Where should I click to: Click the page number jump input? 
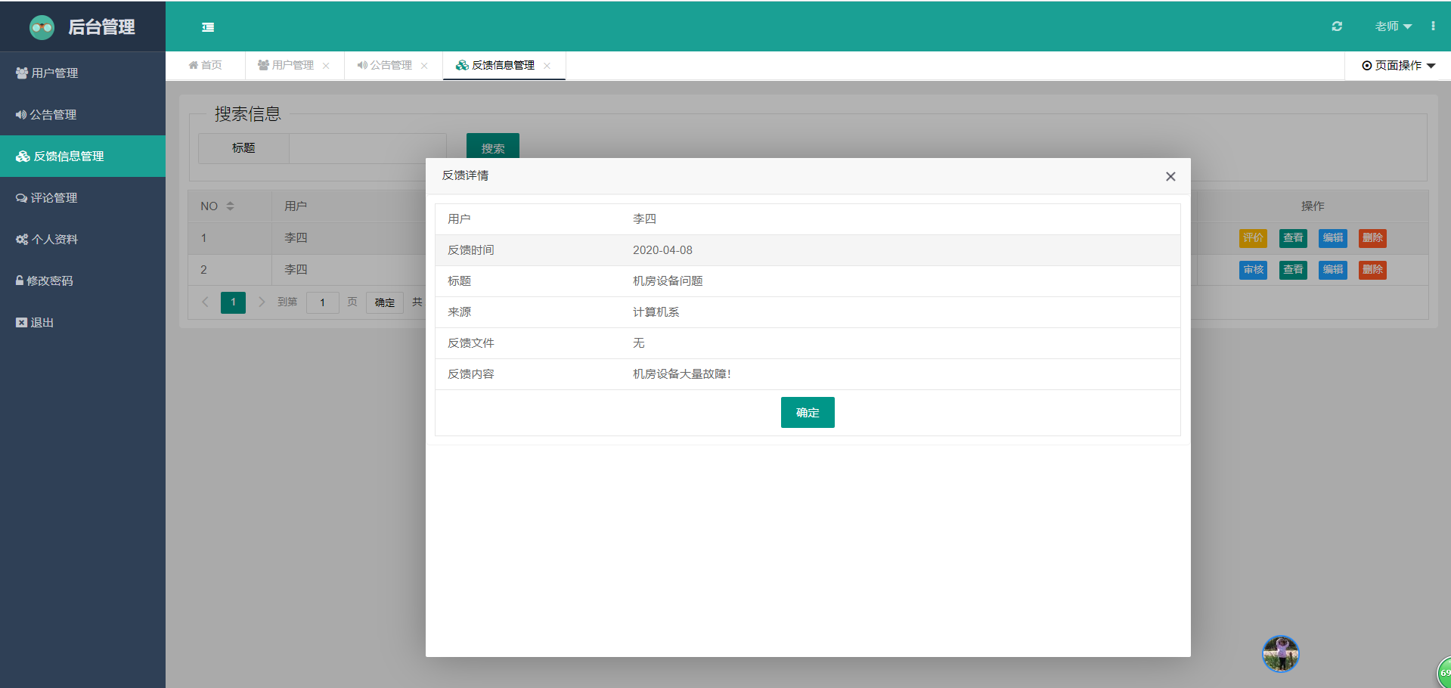323,302
